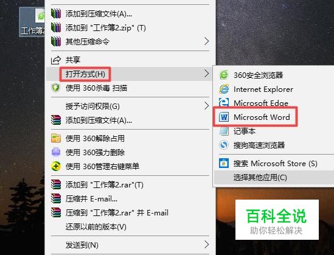Image resolution: width=334 pixels, height=255 pixels.
Task: Click the archive icon beside 其他压缩命令
Action: (x=56, y=41)
